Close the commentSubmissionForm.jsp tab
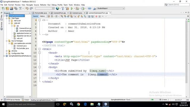Image resolution: width=190 pixels, height=107 pixels. pos(110,13)
